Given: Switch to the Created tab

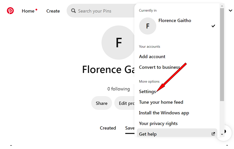Looking at the screenshot, I should click(108, 128).
